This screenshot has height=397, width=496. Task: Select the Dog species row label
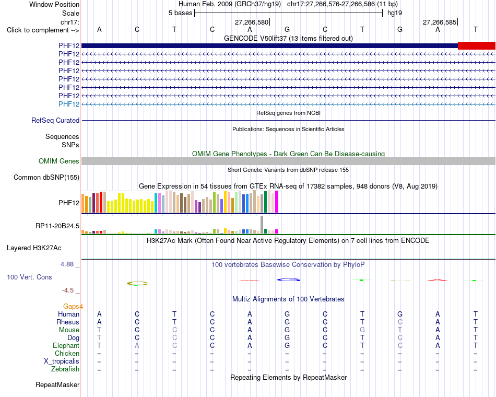73,338
